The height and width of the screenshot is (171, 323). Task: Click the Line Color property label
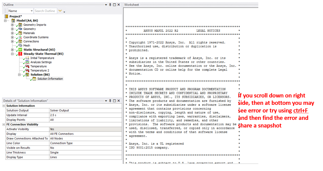[x=13, y=143]
